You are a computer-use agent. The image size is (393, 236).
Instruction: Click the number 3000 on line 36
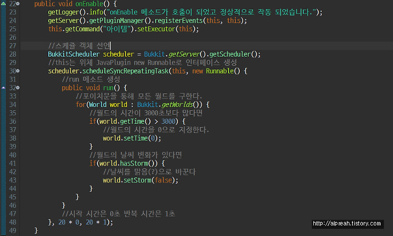(x=168, y=121)
